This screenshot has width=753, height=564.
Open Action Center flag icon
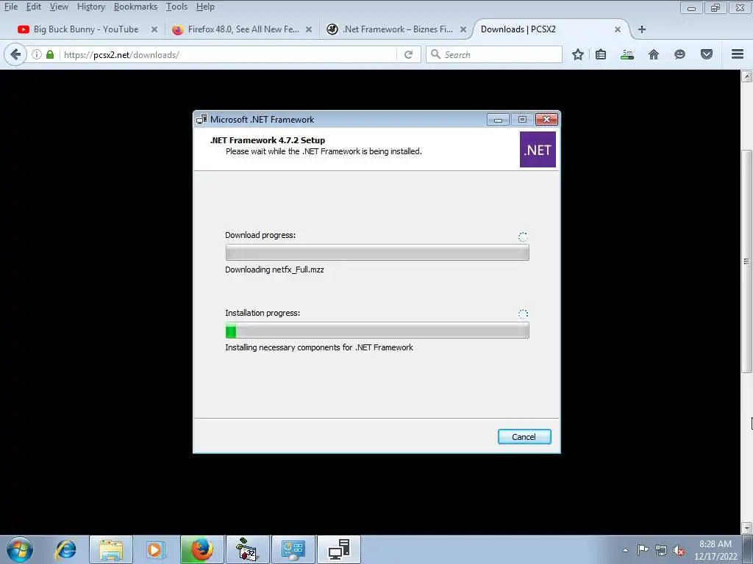coord(643,550)
